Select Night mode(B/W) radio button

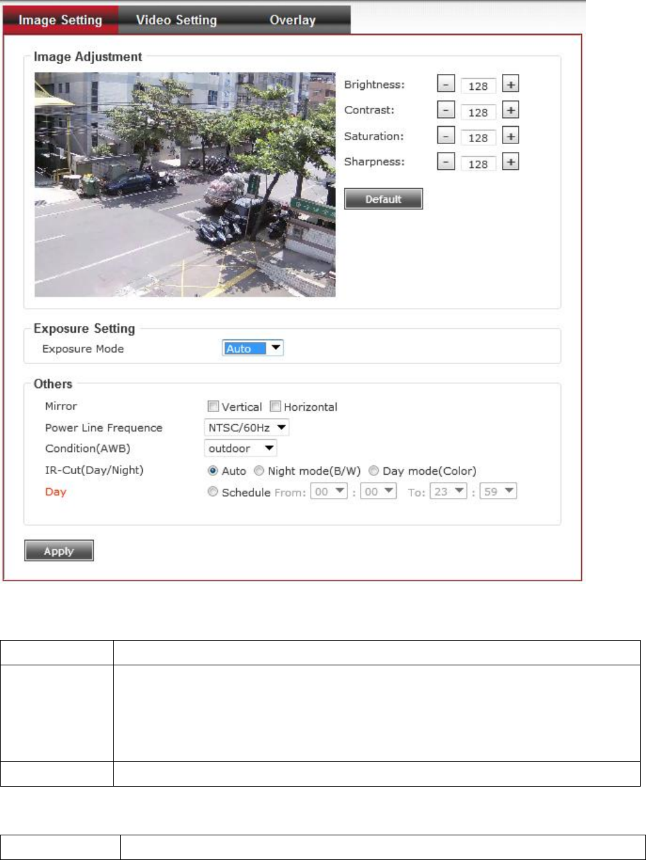tap(259, 471)
